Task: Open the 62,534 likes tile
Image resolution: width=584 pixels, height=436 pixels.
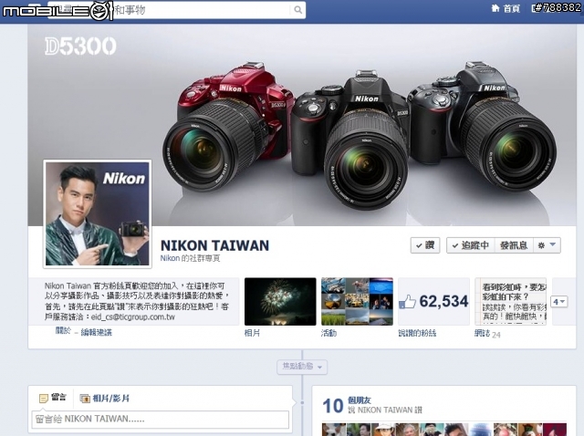Action: click(x=433, y=302)
